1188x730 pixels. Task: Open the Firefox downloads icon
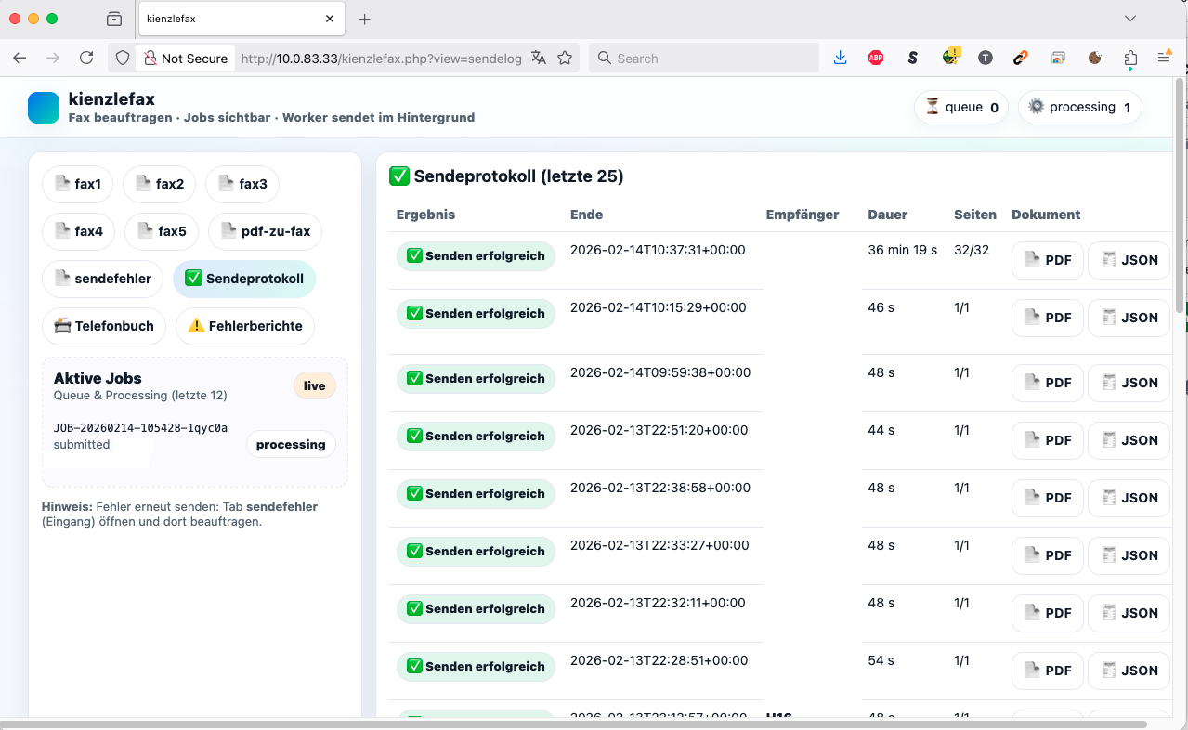point(840,58)
